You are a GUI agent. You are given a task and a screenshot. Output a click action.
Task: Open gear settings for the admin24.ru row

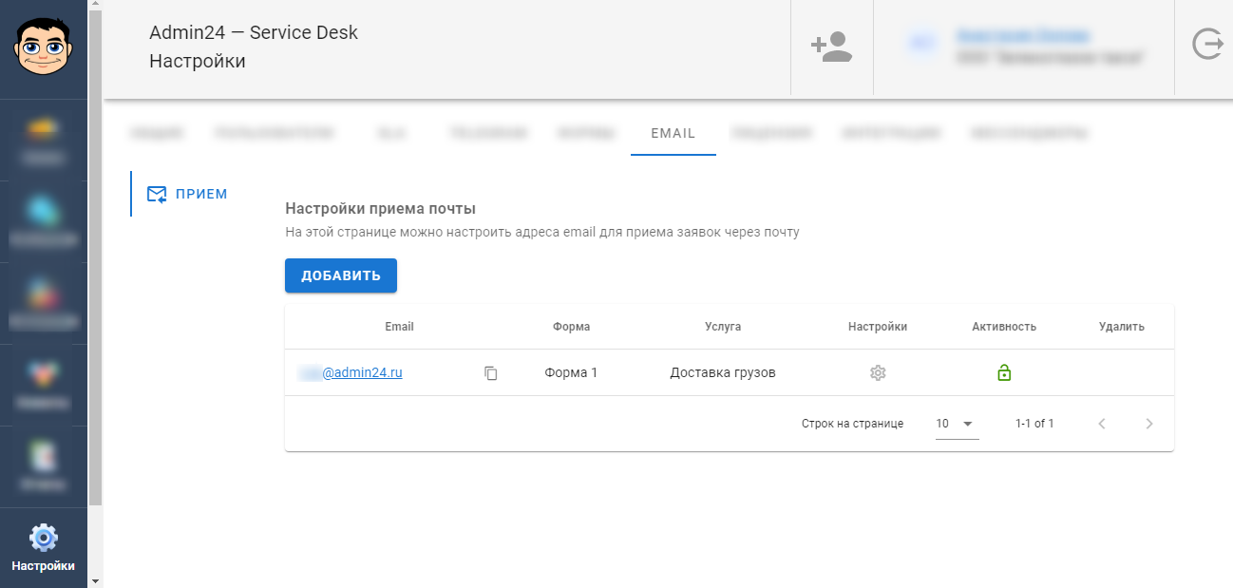(878, 373)
